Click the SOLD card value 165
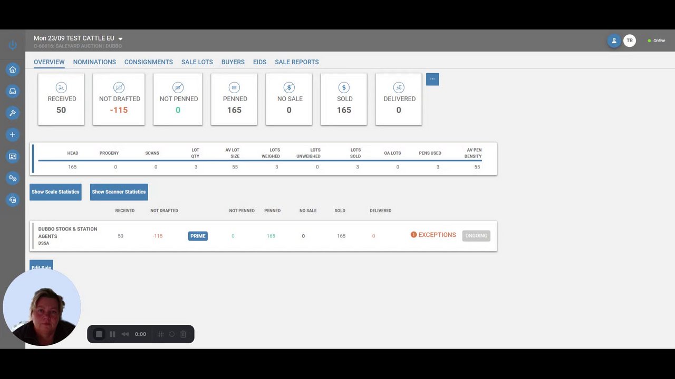Viewport: 675px width, 379px height. pyautogui.click(x=344, y=110)
